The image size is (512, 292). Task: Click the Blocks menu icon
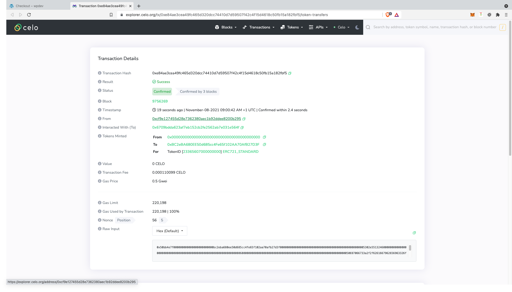[x=217, y=27]
